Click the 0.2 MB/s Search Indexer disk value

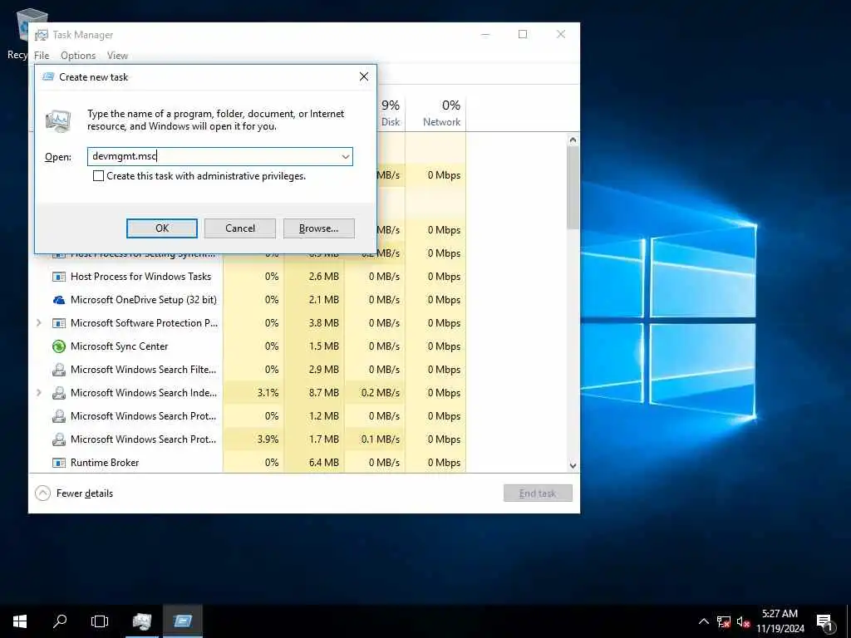coord(381,393)
